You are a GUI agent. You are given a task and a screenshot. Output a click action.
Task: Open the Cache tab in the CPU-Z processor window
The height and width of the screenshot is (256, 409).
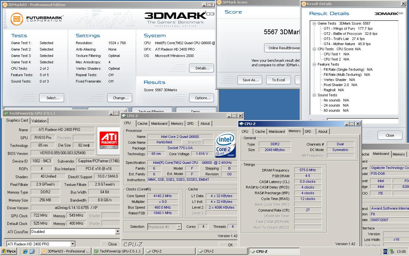[x=143, y=124]
